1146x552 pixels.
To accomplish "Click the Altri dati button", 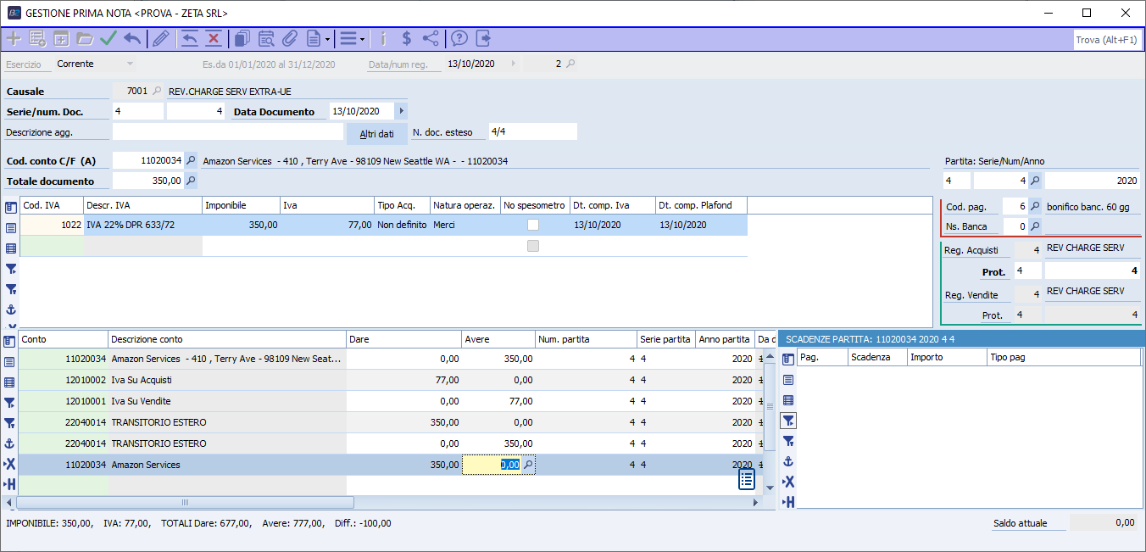I will [376, 134].
